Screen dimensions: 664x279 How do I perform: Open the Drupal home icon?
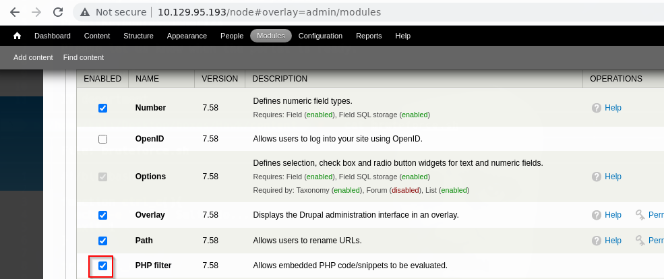[17, 36]
